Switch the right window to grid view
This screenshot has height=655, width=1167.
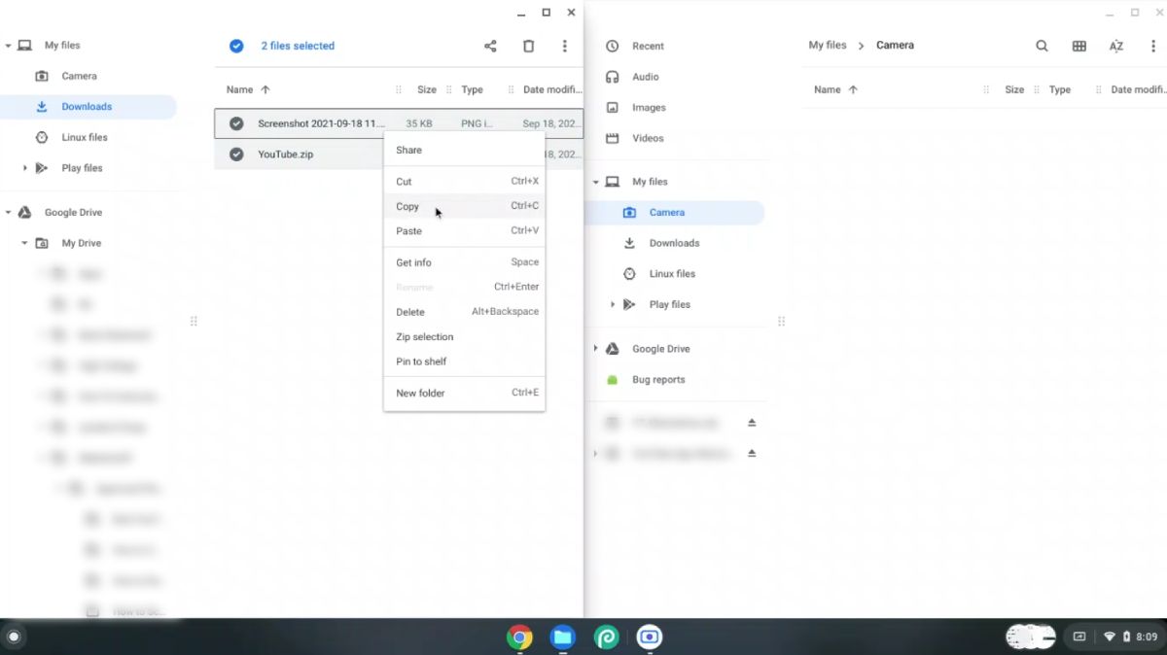pyautogui.click(x=1079, y=46)
